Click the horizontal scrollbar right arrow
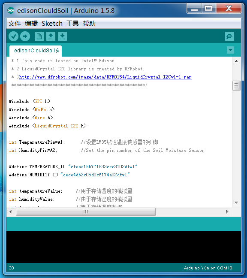The height and width of the screenshot is (278, 247). [227, 212]
